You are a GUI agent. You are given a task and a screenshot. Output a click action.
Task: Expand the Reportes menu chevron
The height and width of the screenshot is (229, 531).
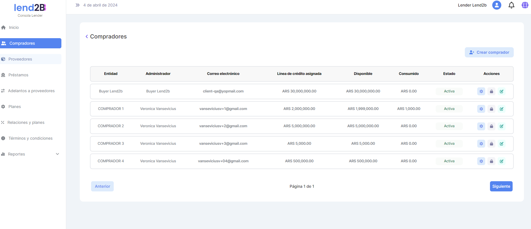click(x=57, y=154)
